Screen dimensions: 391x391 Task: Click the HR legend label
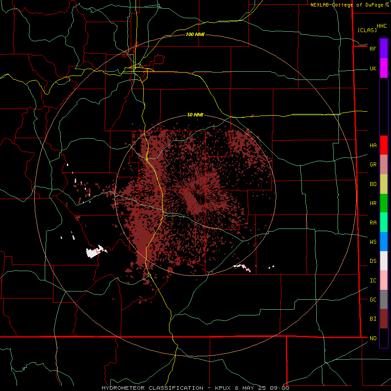373,203
